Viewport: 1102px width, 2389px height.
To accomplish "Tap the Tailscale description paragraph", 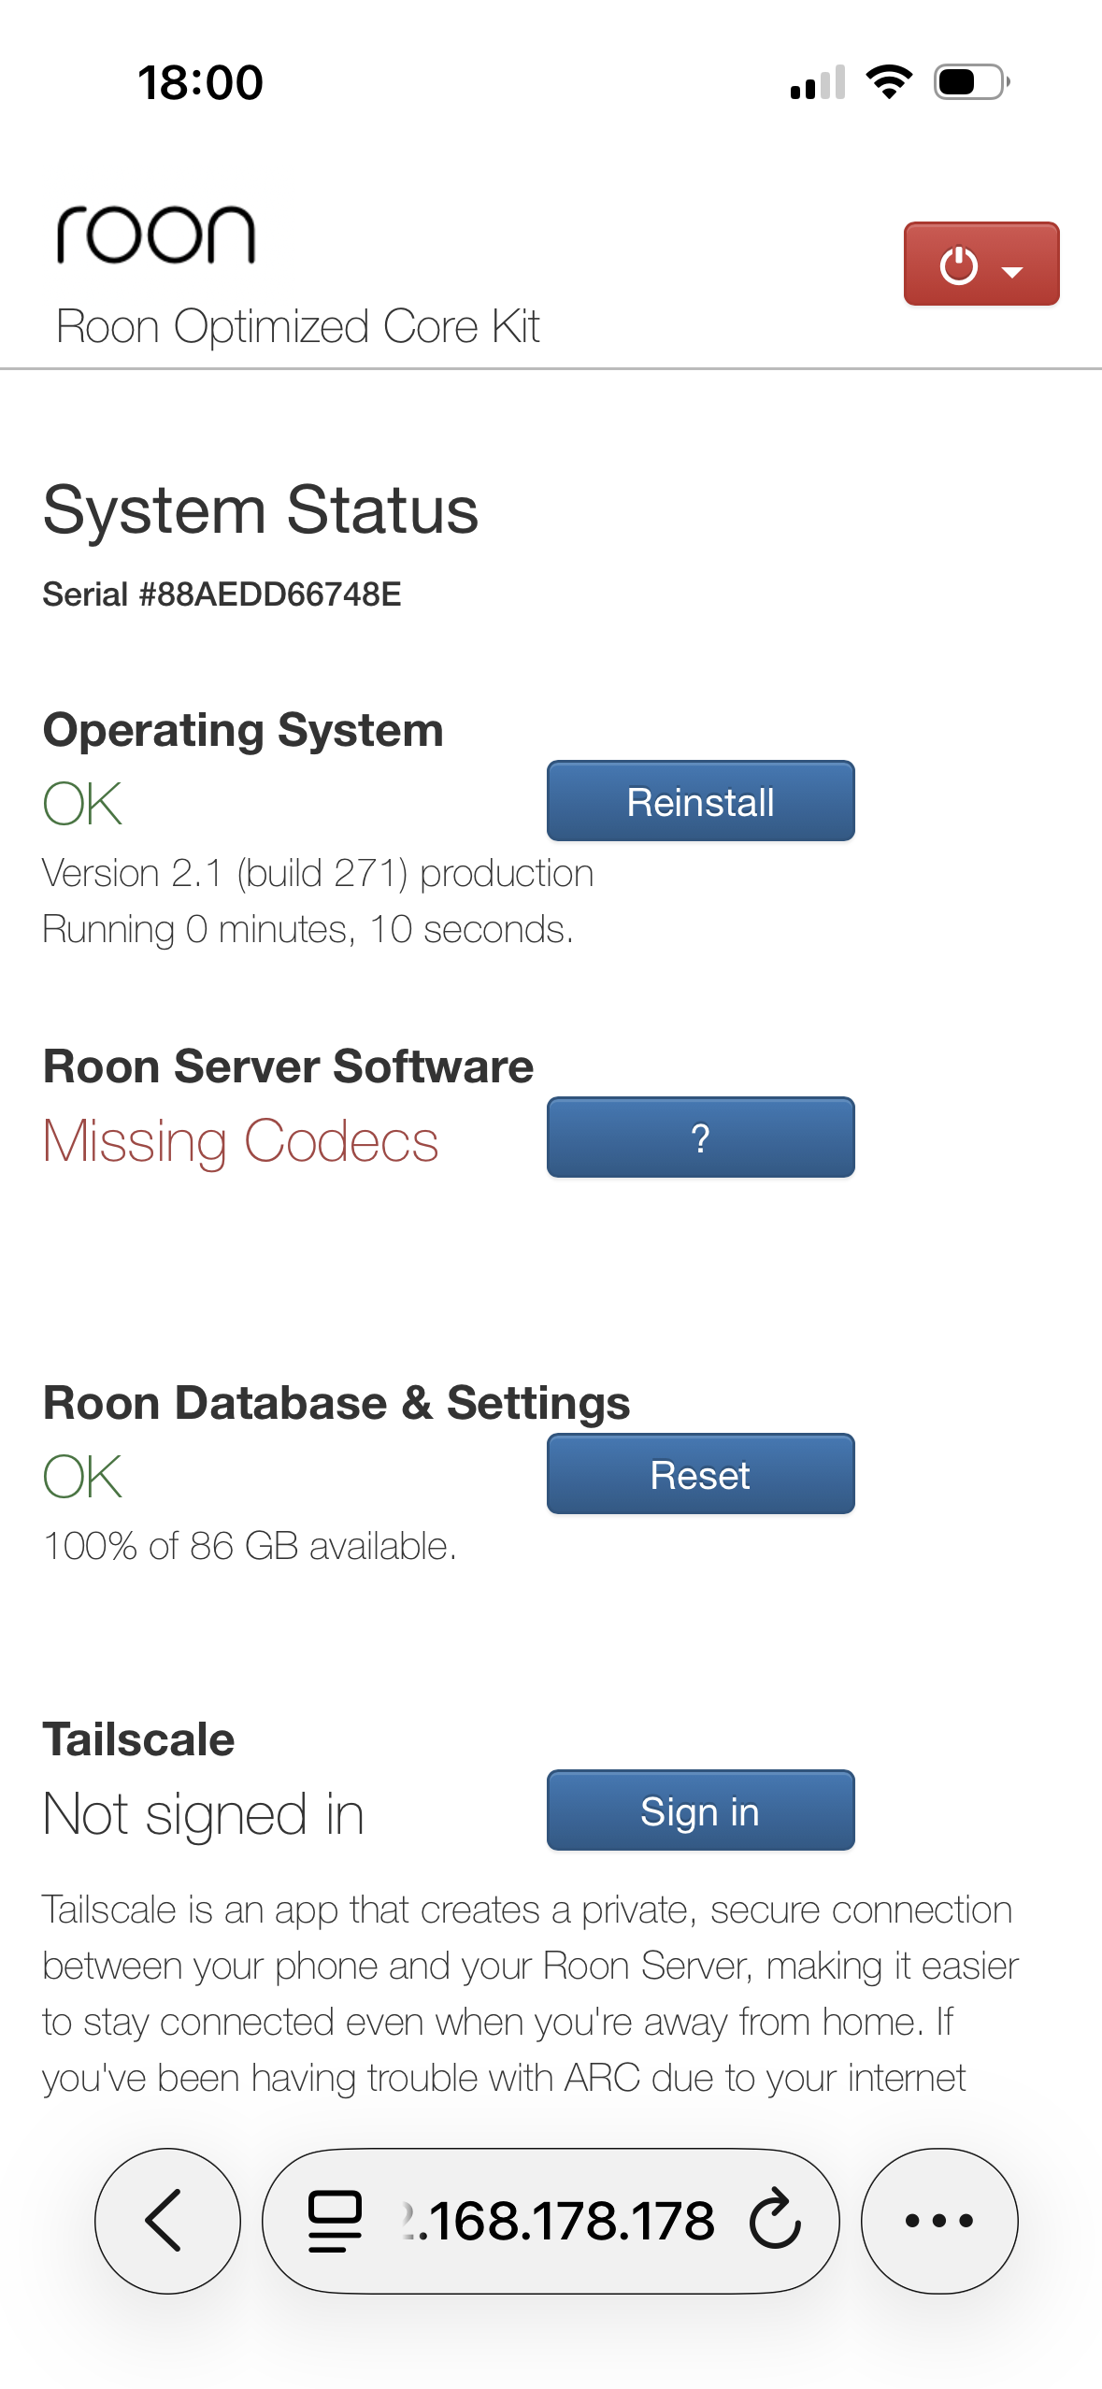I will click(x=529, y=1994).
